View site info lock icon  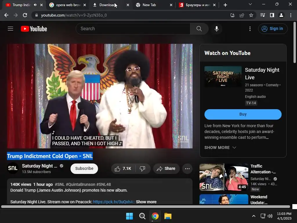pos(37,15)
